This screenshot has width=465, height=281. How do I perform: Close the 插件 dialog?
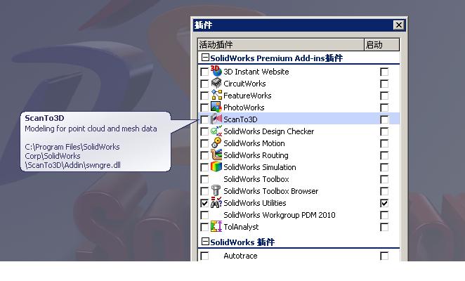tap(398, 25)
